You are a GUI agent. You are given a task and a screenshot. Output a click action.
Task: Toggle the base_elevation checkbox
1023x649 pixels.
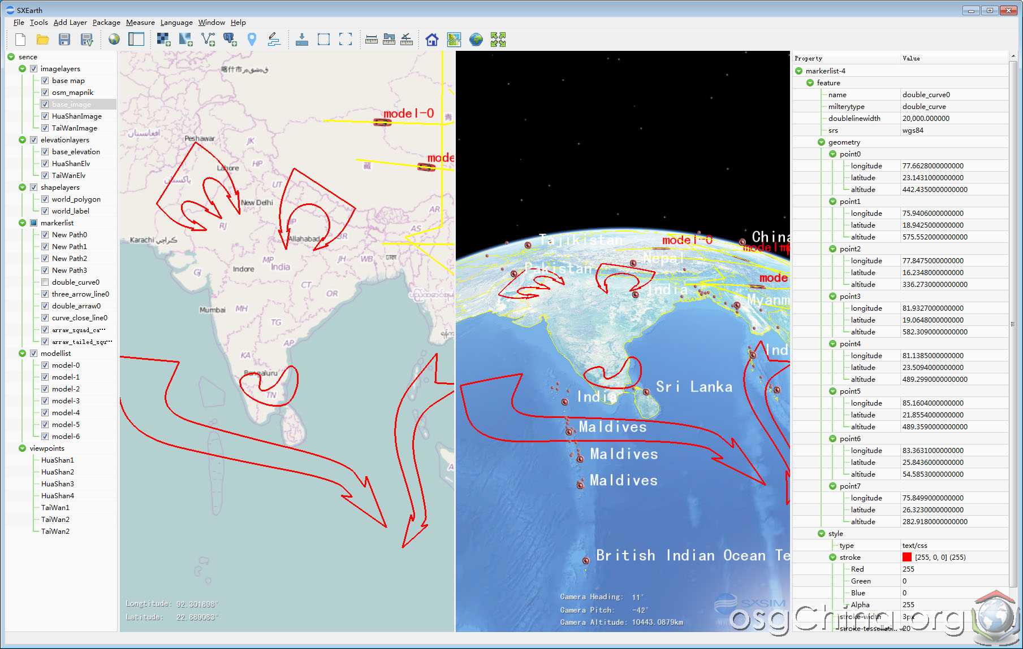tap(45, 151)
